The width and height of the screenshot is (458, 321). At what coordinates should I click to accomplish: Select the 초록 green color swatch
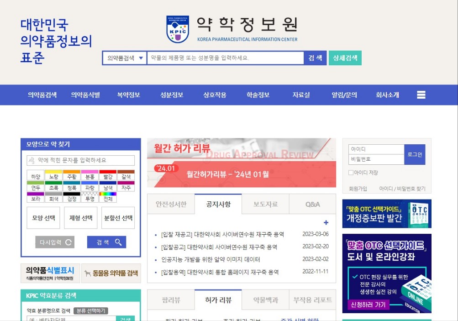click(54, 186)
